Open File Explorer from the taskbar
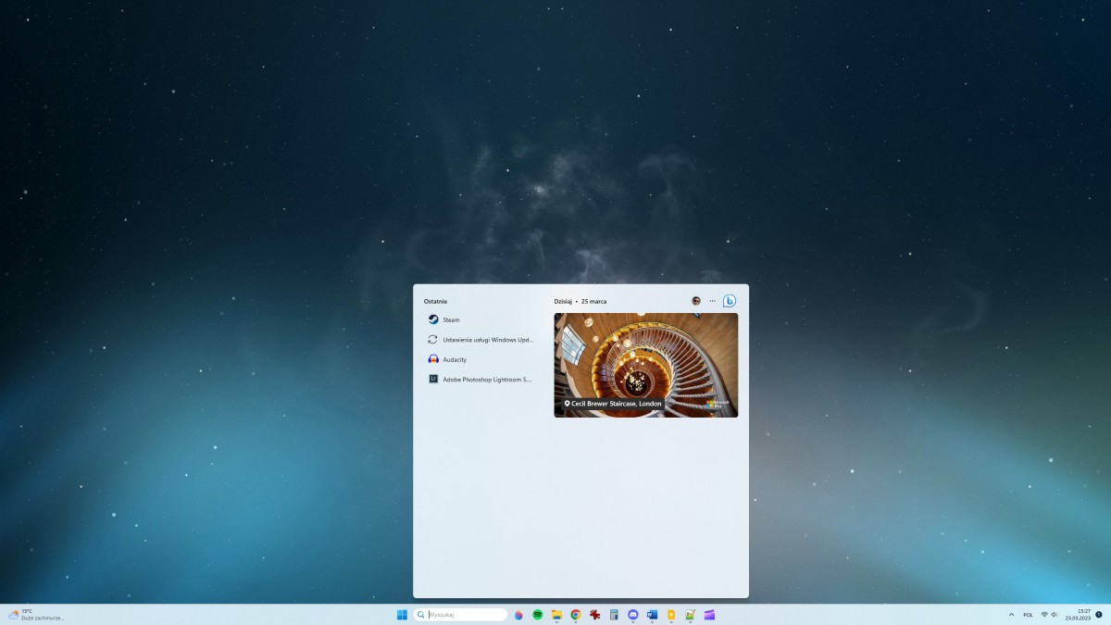This screenshot has width=1111, height=625. (x=556, y=614)
